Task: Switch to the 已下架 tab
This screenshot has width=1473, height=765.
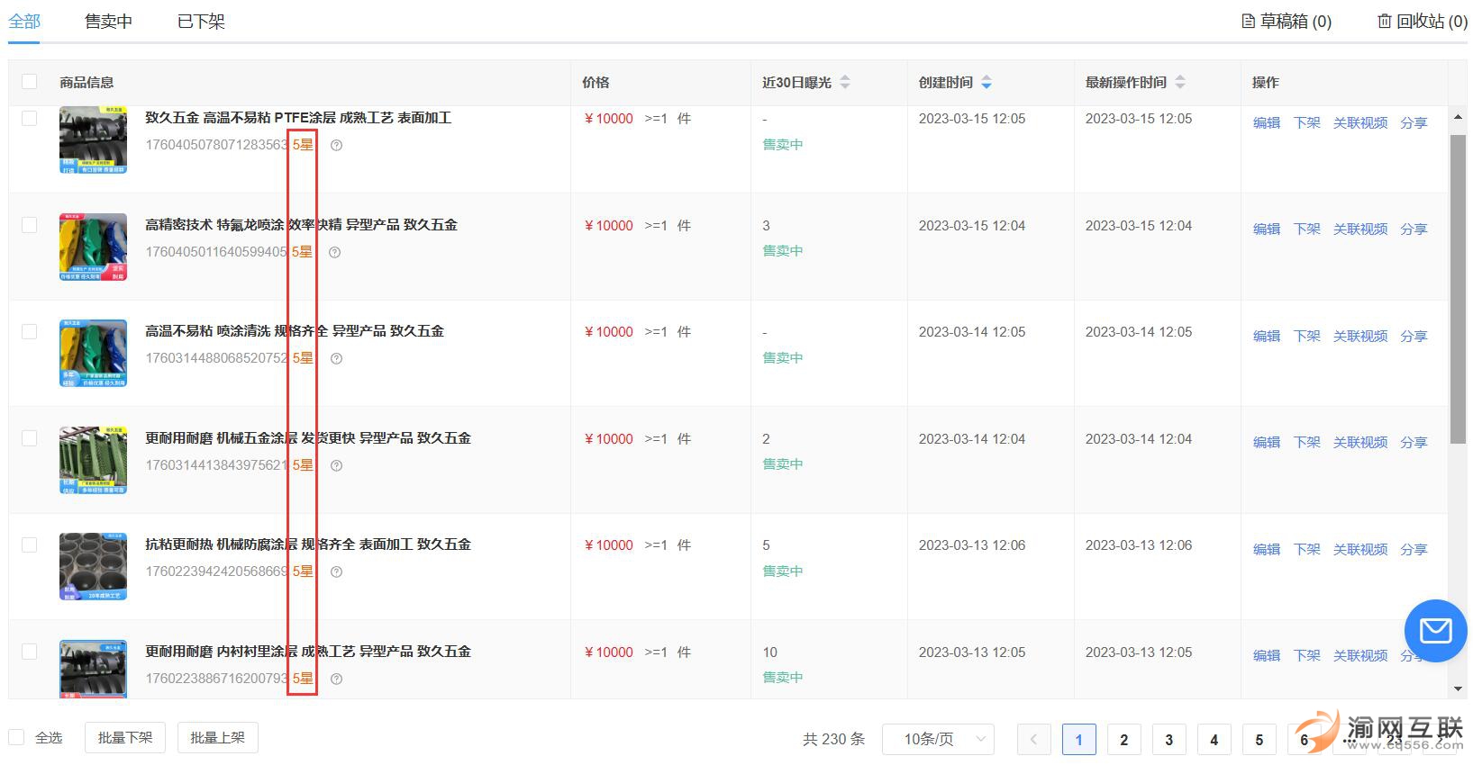Action: pos(201,22)
